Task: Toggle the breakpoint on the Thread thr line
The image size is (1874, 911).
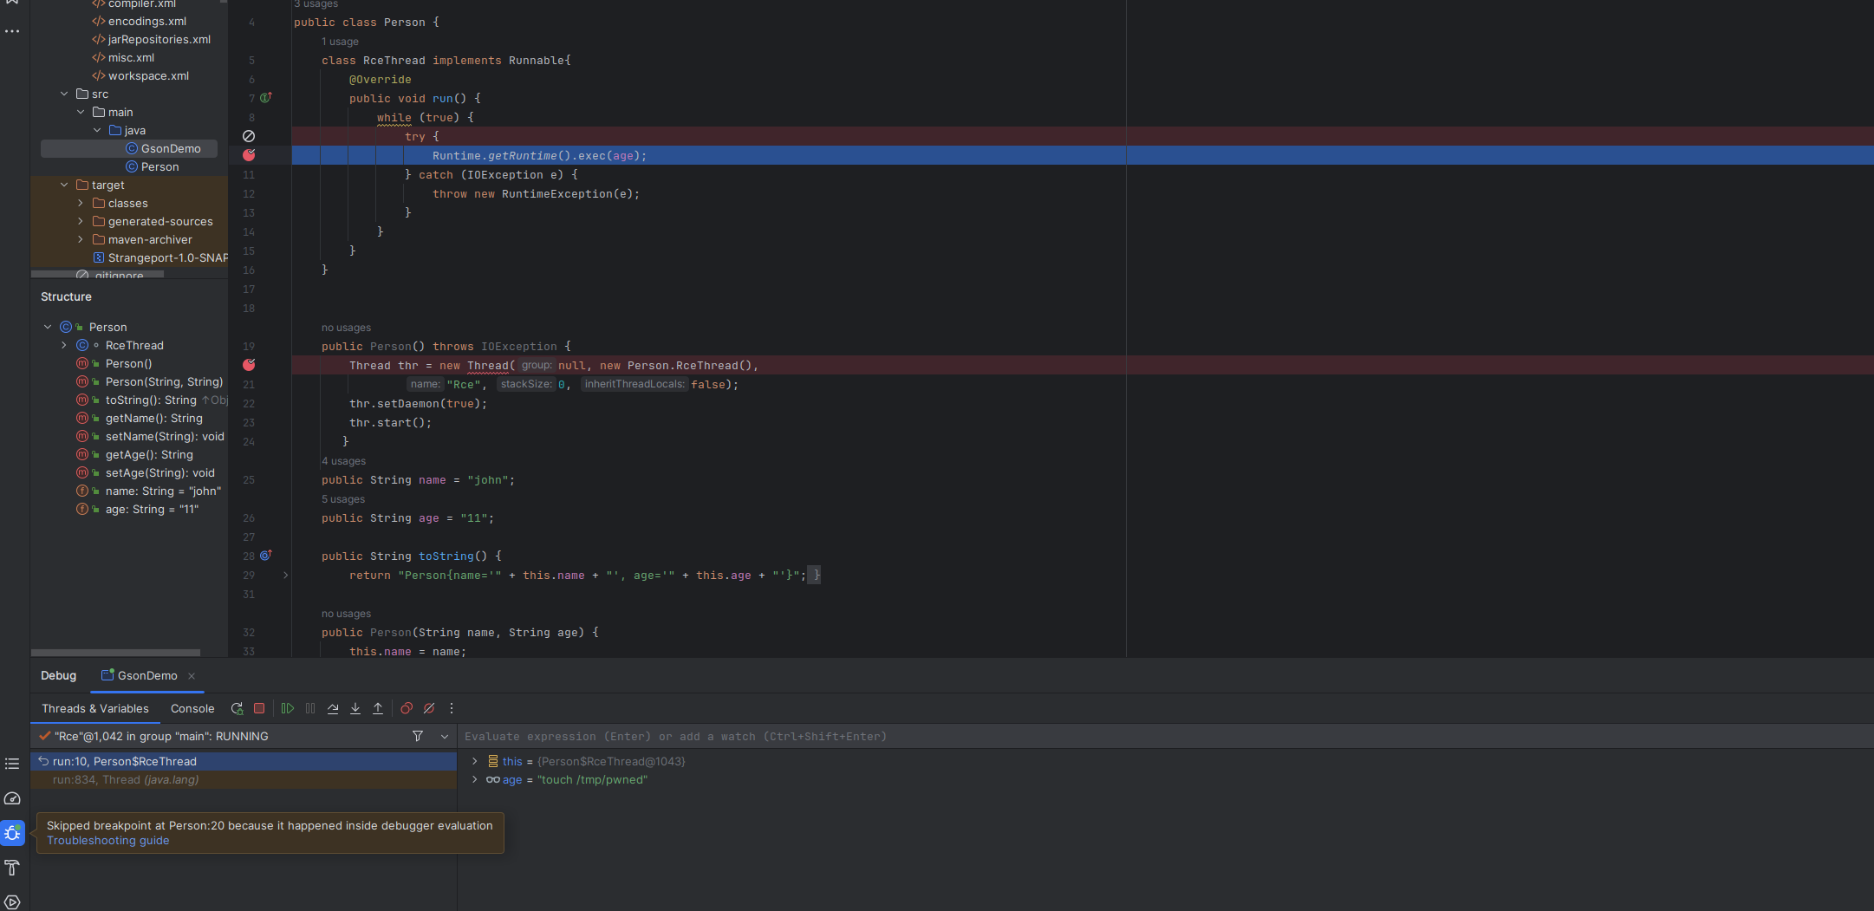Action: tap(249, 365)
